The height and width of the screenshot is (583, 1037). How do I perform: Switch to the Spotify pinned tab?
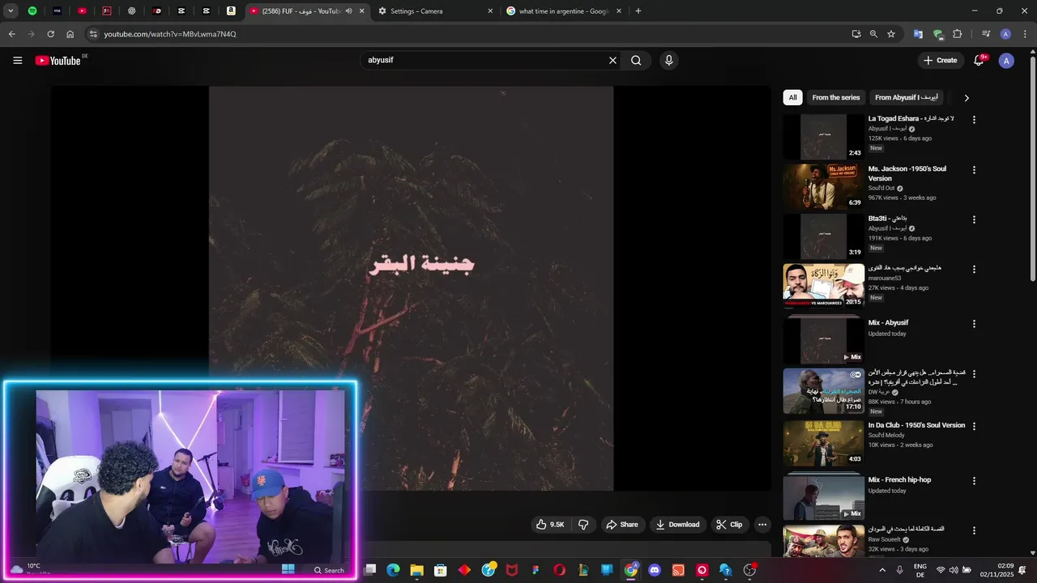point(32,11)
